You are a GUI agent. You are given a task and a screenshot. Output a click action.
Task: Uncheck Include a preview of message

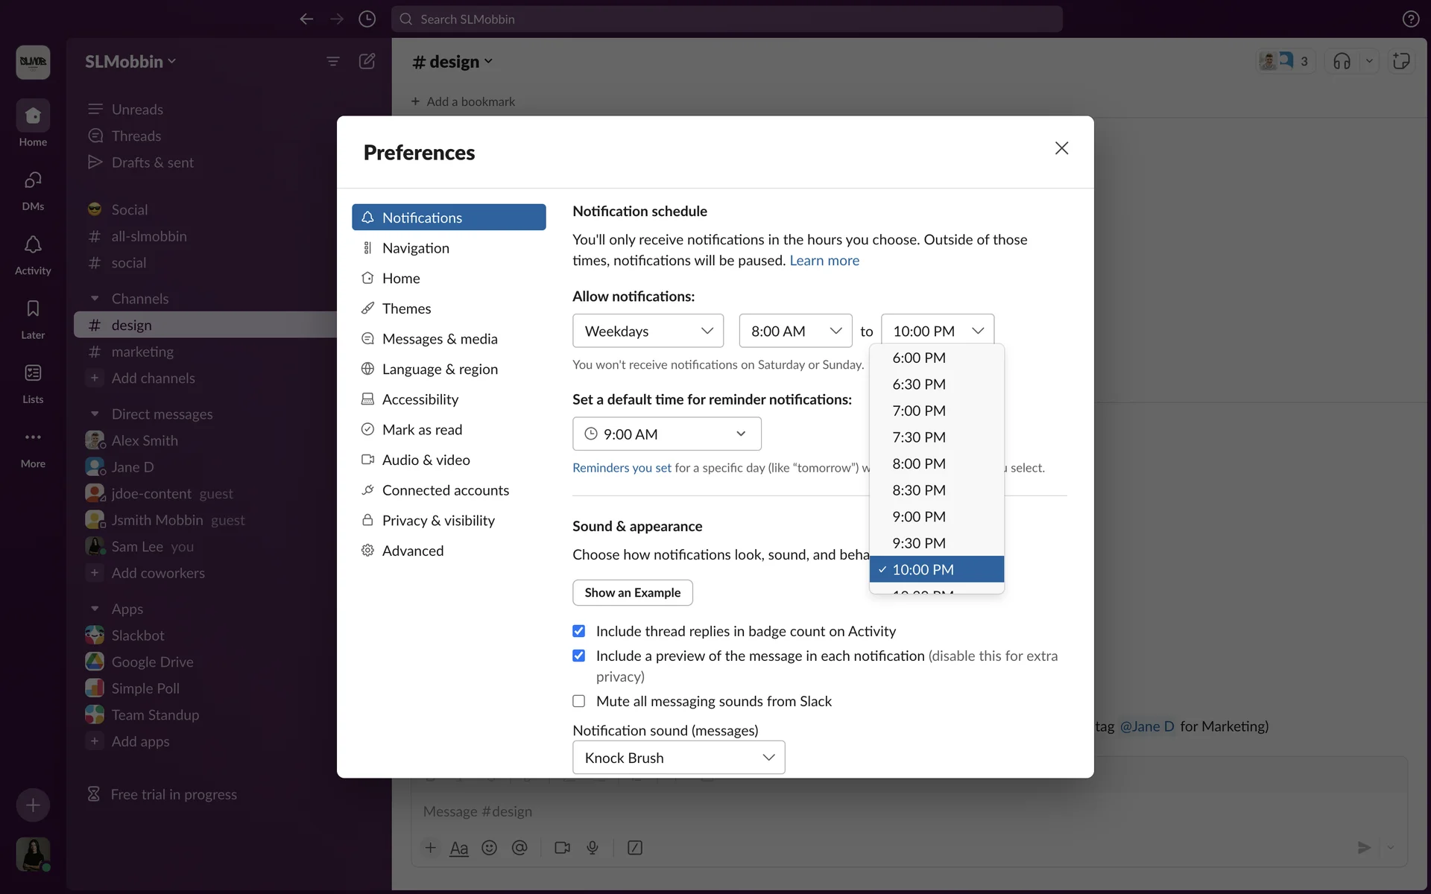[x=579, y=656]
